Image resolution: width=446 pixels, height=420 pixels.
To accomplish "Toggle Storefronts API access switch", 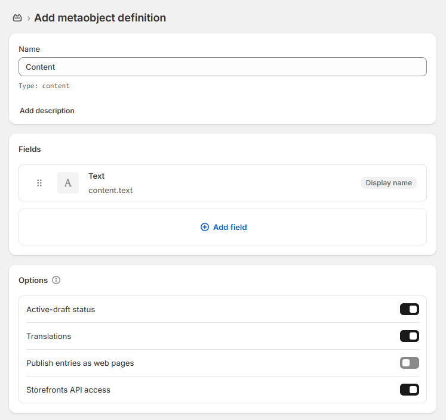I will [x=409, y=390].
